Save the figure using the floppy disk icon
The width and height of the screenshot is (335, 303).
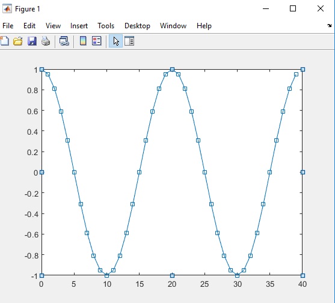(32, 41)
